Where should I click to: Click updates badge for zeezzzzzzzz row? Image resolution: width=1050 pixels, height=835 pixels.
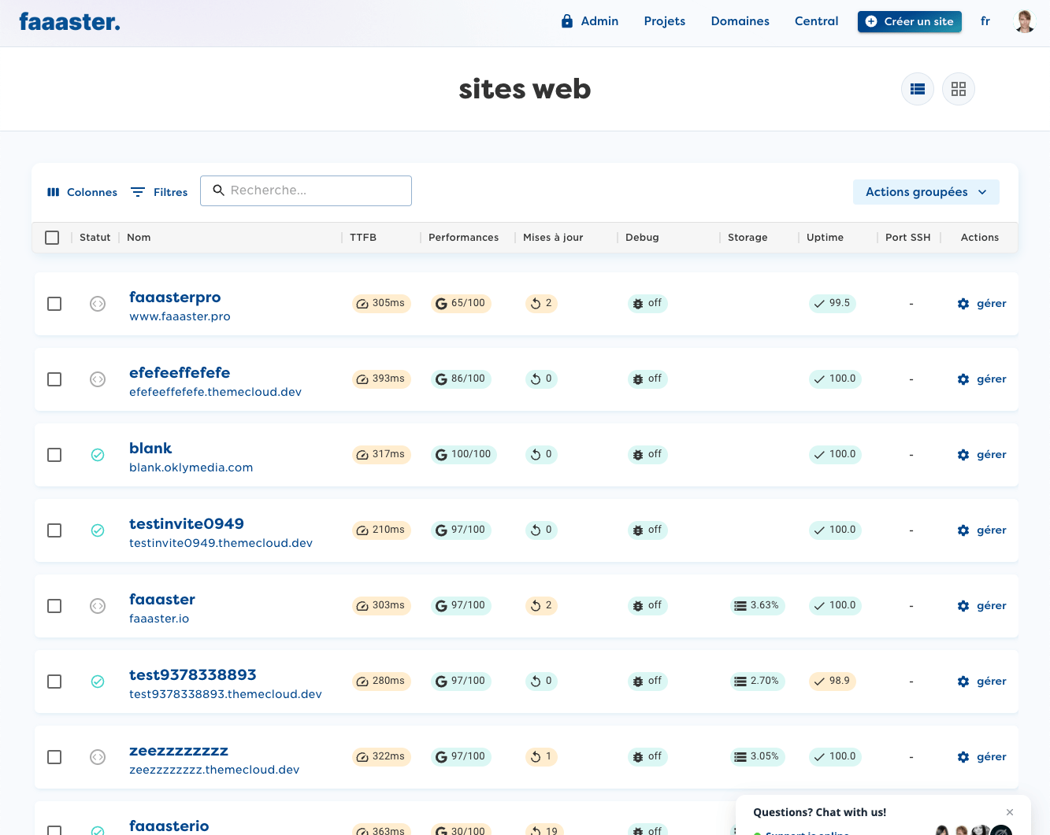(x=541, y=756)
